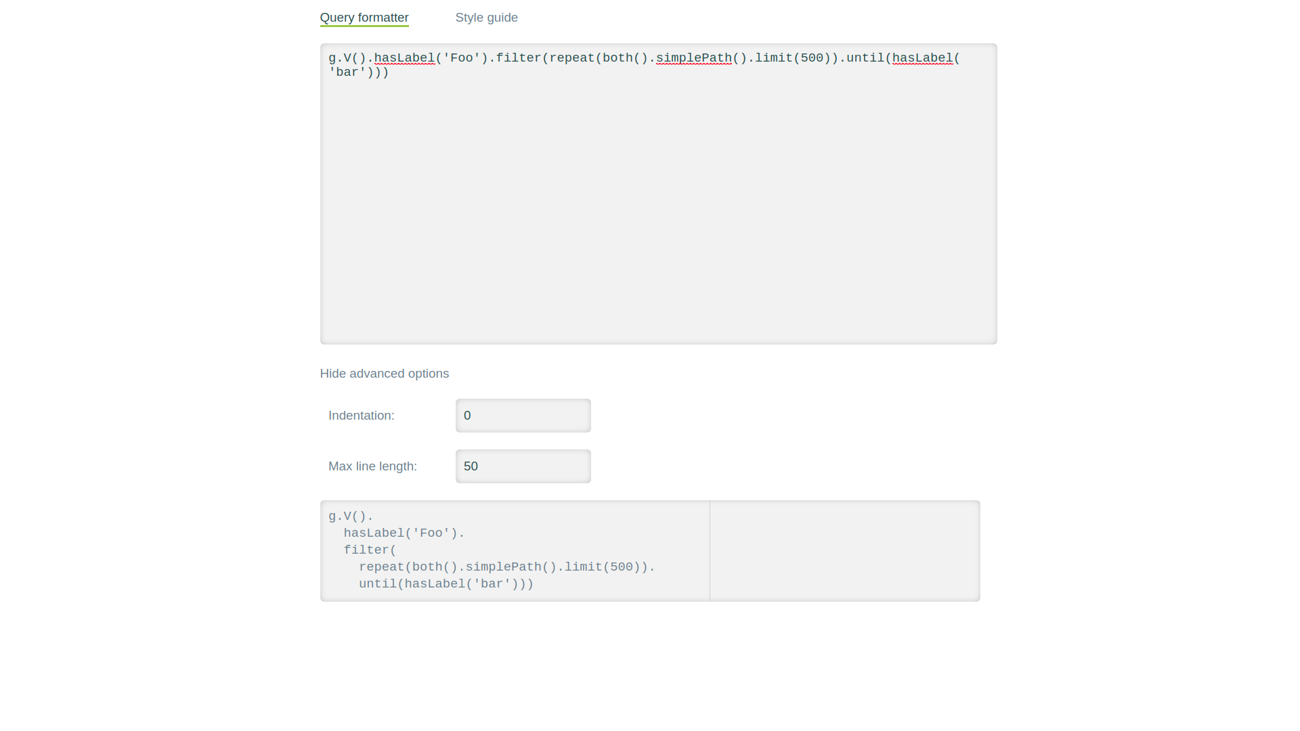Click the output line filter(
The height and width of the screenshot is (731, 1300).
[370, 550]
